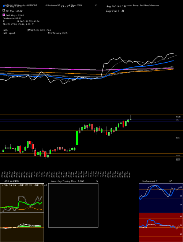Click the 'Avg Vol: 5.61 M' label
Screen dimensions: 183x242
pyautogui.click(x=116, y=7)
